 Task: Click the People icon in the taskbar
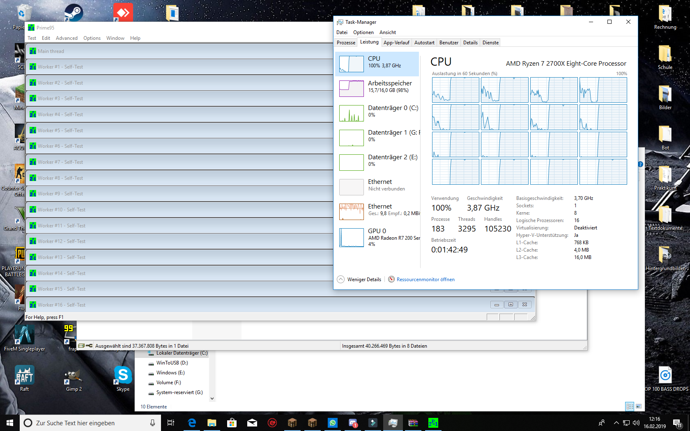point(602,423)
